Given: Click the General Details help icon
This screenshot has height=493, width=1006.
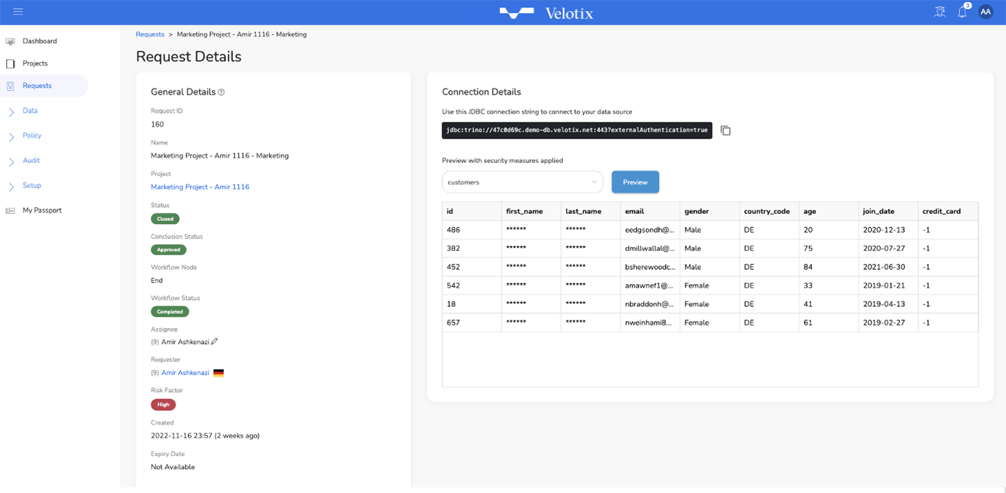Looking at the screenshot, I should tap(222, 92).
